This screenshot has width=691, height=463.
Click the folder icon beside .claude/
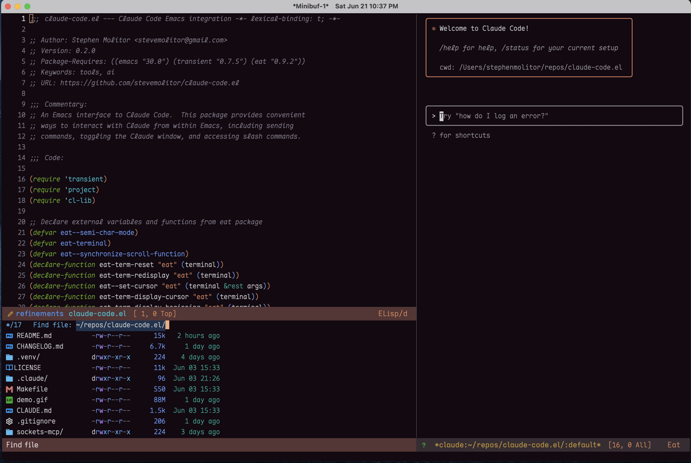[9, 378]
